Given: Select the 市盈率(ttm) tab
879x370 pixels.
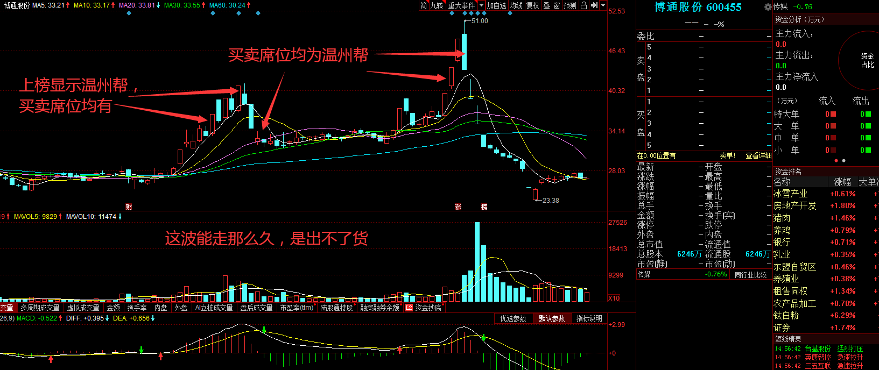Looking at the screenshot, I should point(297,308).
